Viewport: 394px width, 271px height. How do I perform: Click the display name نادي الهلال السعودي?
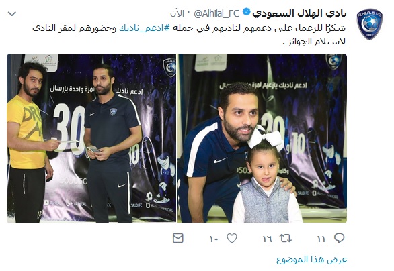[x=299, y=13]
